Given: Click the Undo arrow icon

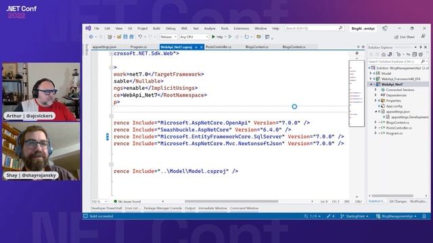Looking at the screenshot, I should coord(140,36).
